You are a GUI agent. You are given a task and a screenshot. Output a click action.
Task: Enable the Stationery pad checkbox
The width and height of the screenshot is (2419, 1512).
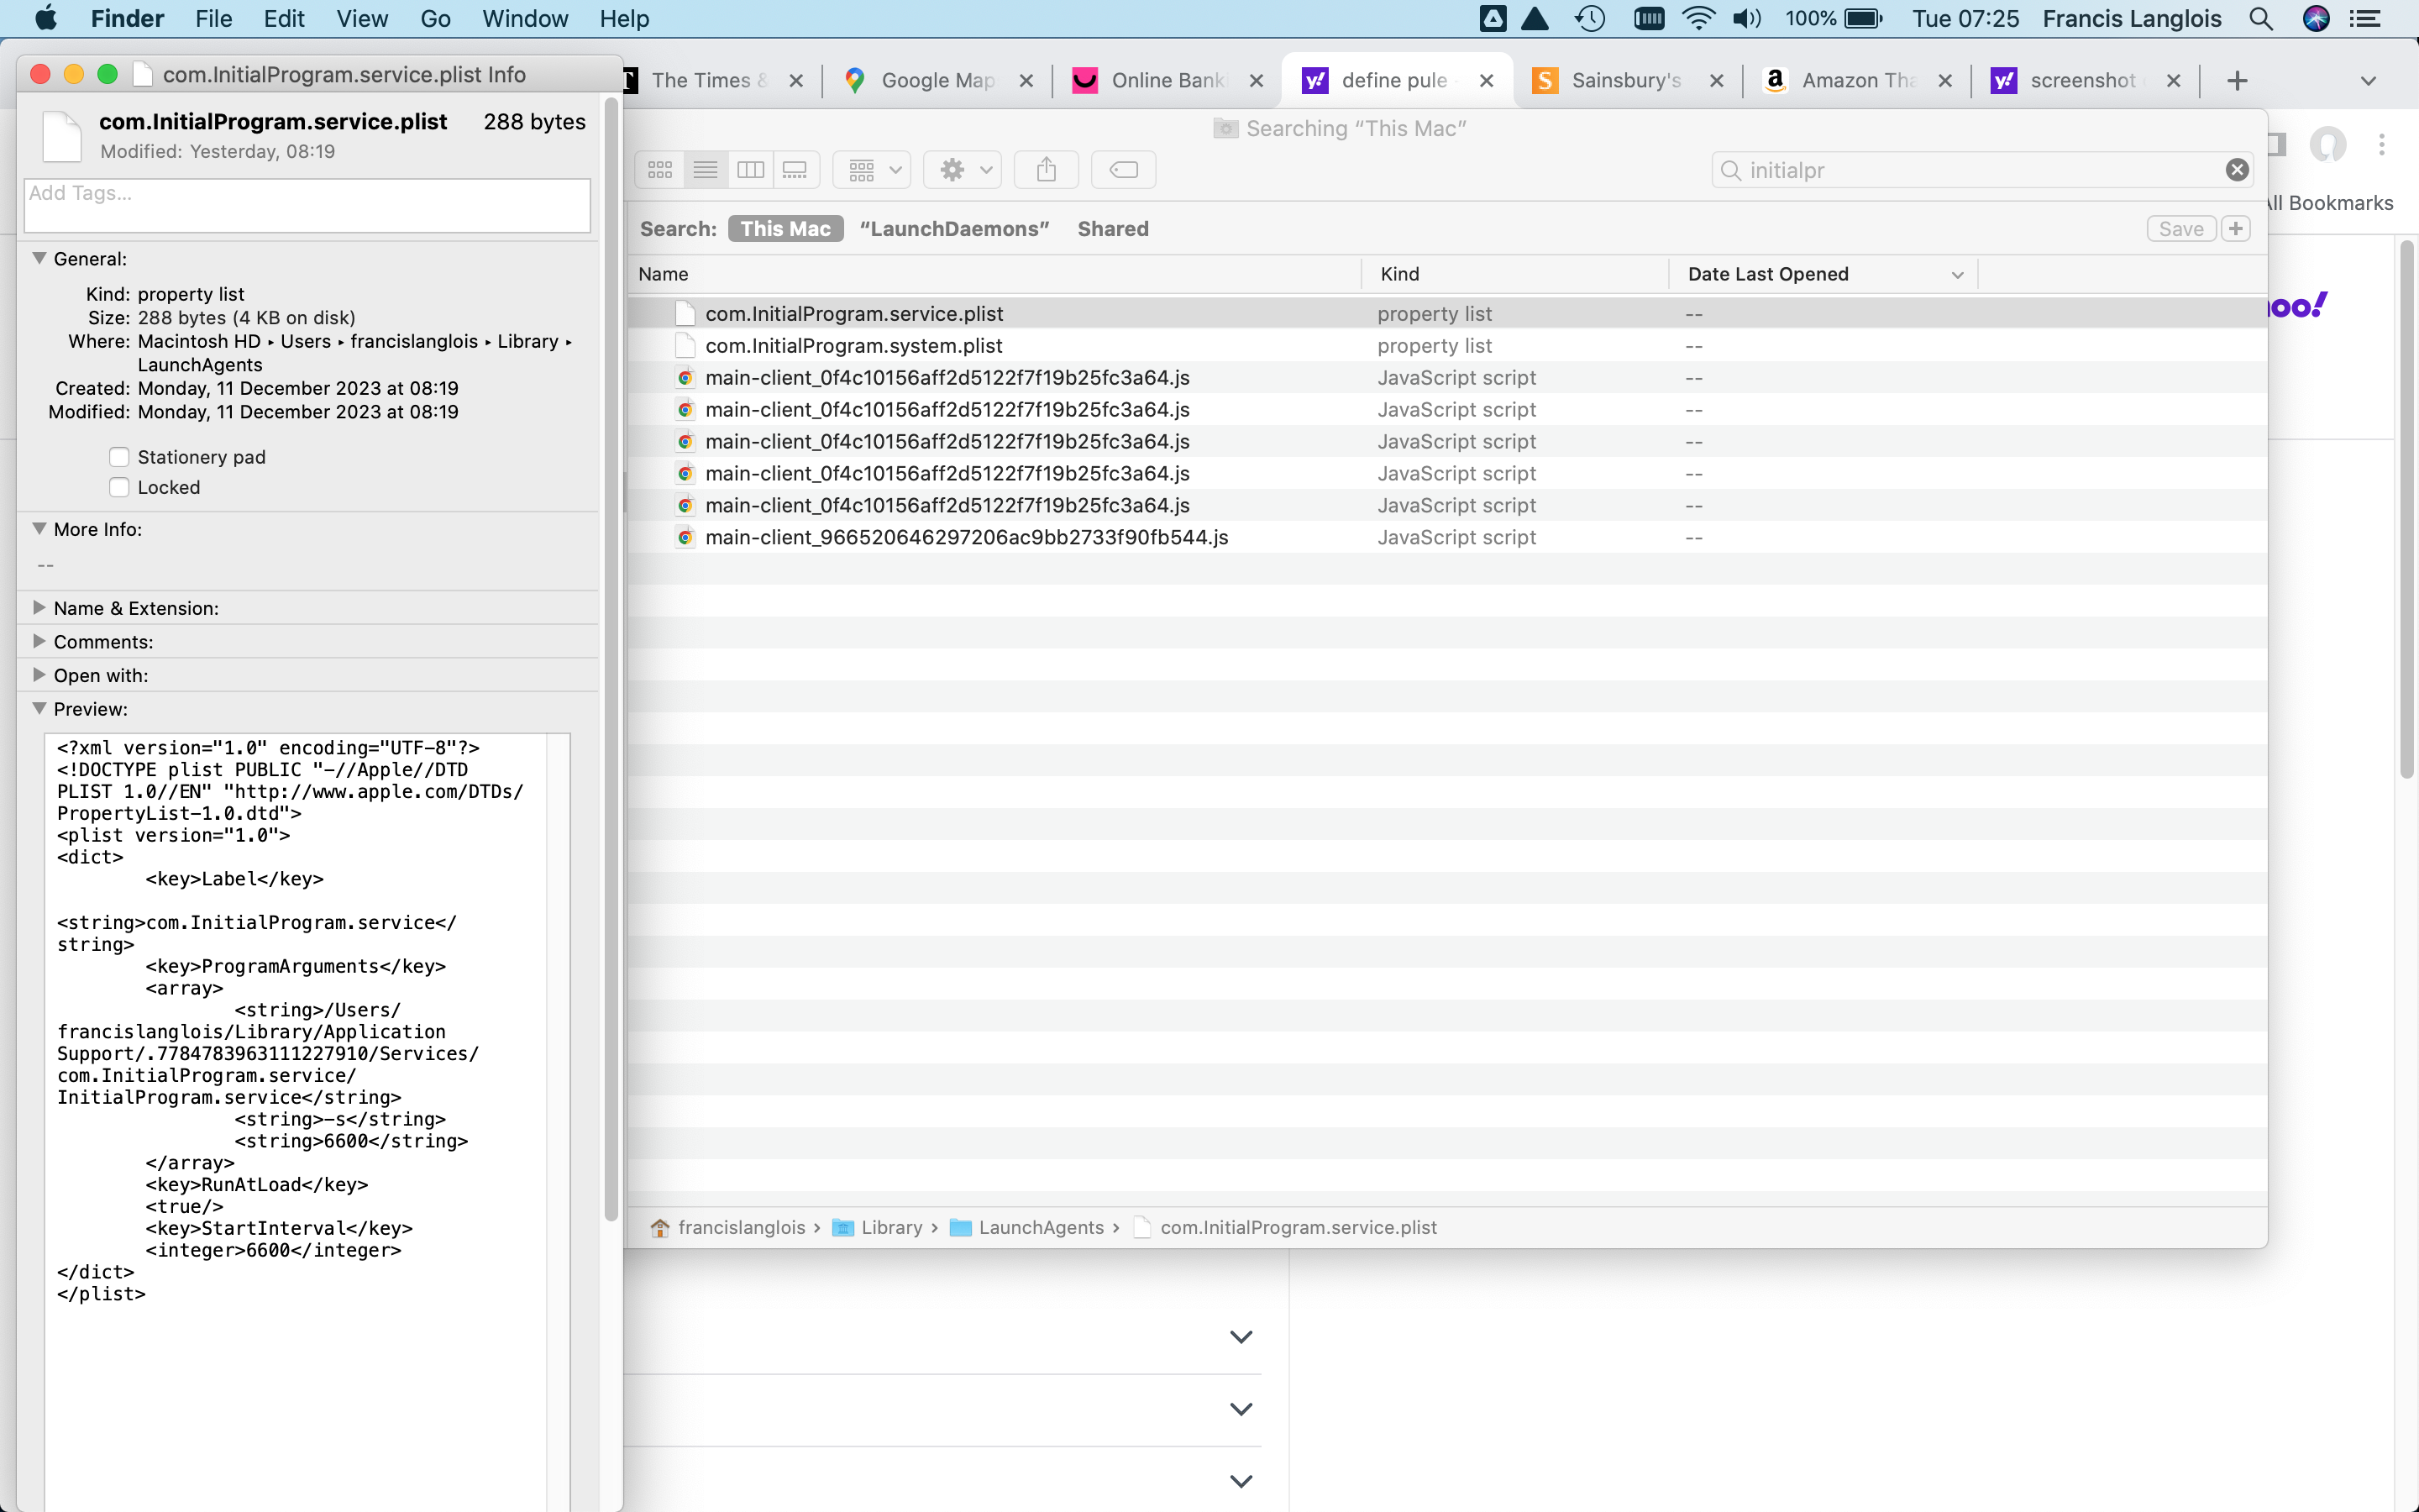(x=120, y=456)
